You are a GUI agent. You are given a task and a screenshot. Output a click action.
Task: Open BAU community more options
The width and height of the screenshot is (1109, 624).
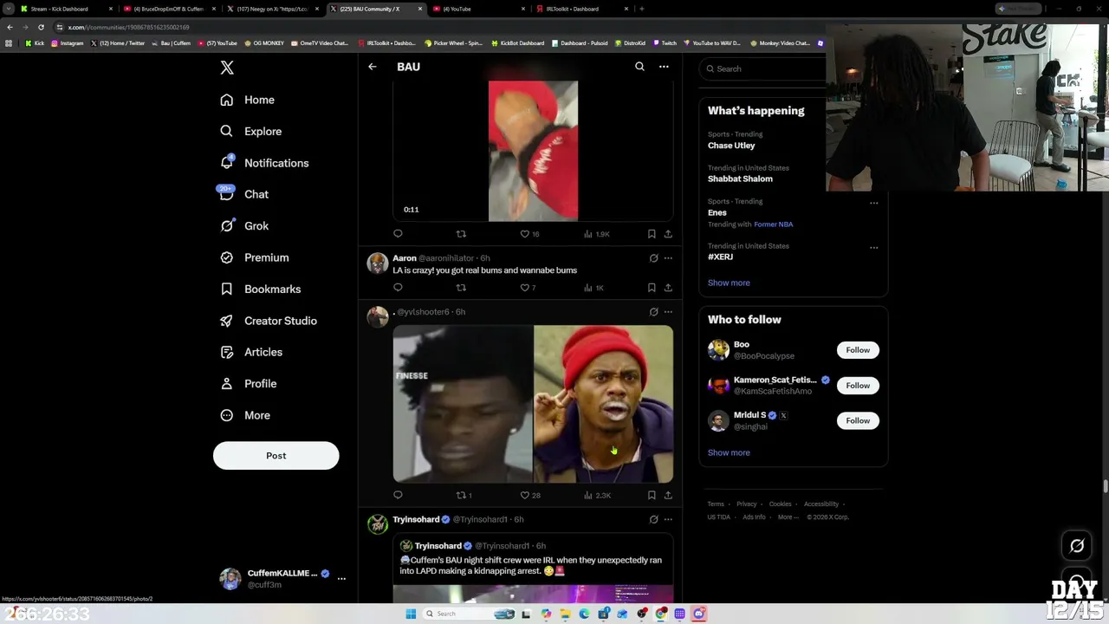(x=664, y=67)
